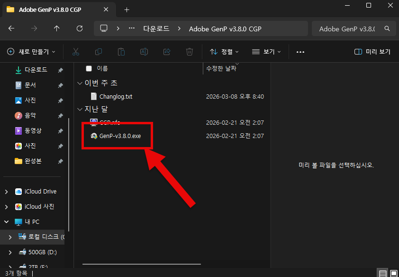Open 사진 with blue picture icon in sidebar
This screenshot has height=277, width=399.
pyautogui.click(x=30, y=101)
